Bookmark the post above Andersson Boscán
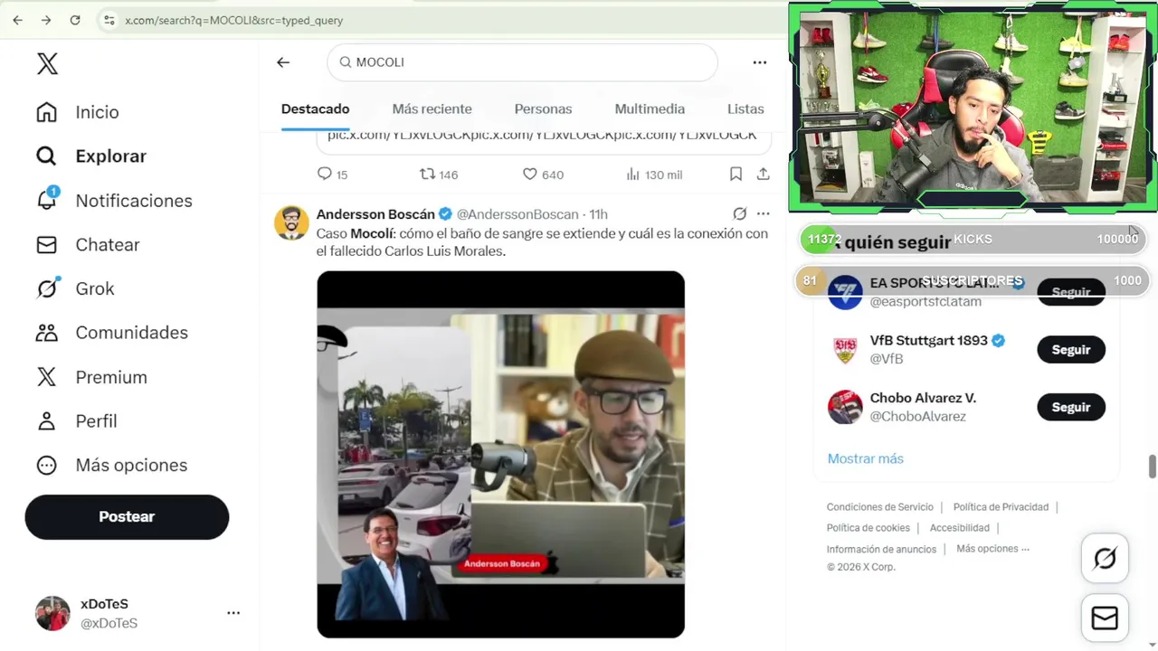 (736, 174)
